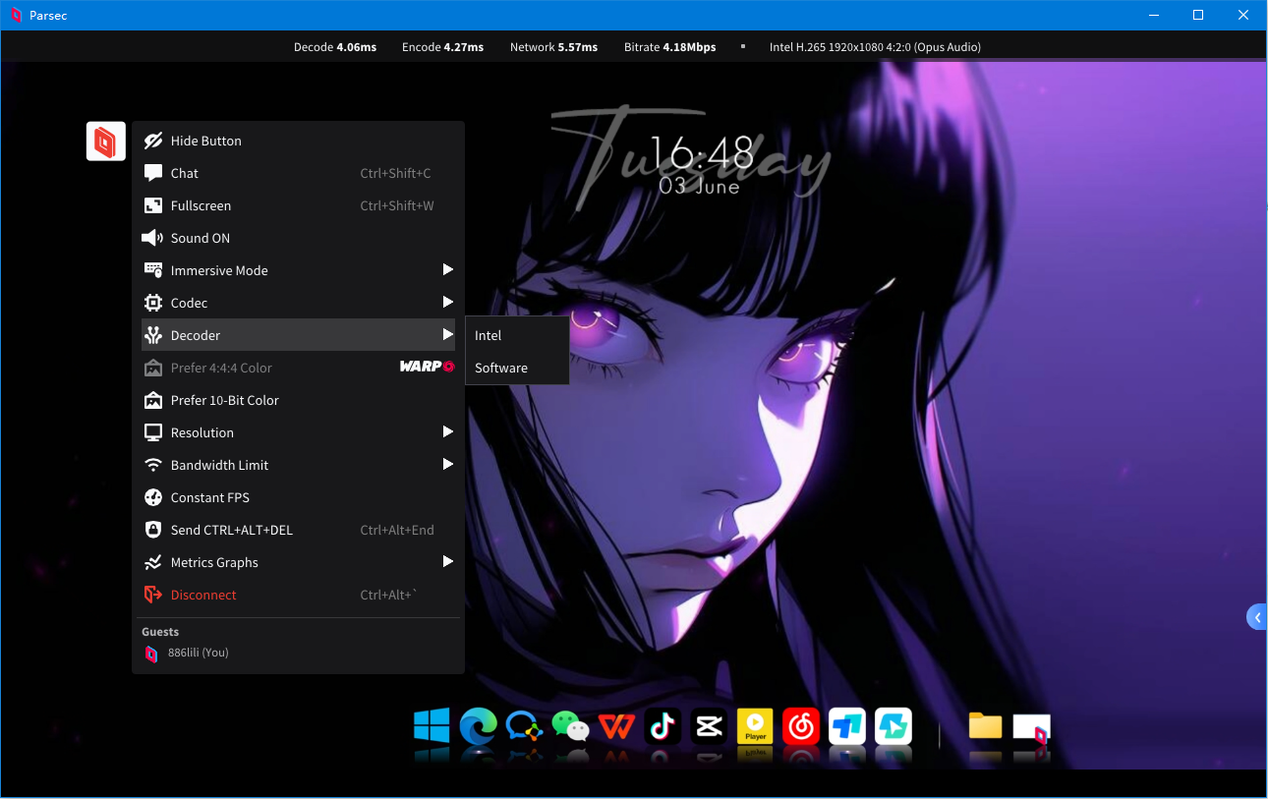Choose Send CTRL+ALT+DEL
1268x799 pixels.
coord(298,530)
